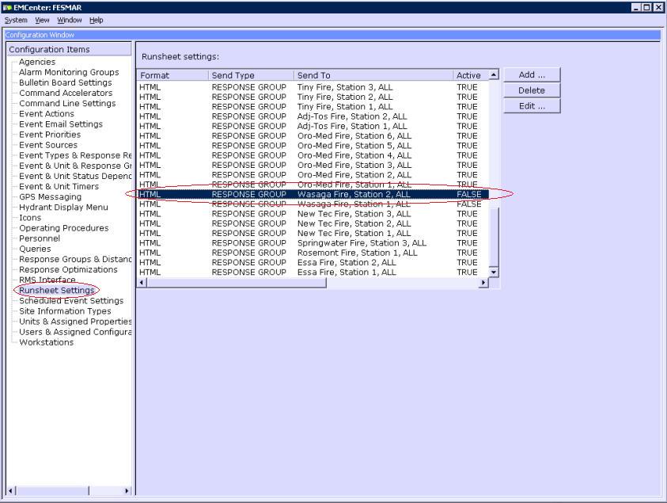Open the Window menu
667x503 pixels.
69,20
